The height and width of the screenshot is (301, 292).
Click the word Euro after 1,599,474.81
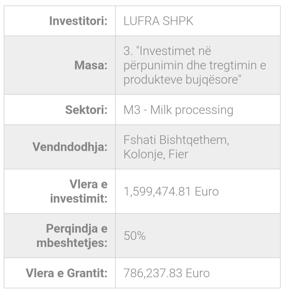pos(207,192)
